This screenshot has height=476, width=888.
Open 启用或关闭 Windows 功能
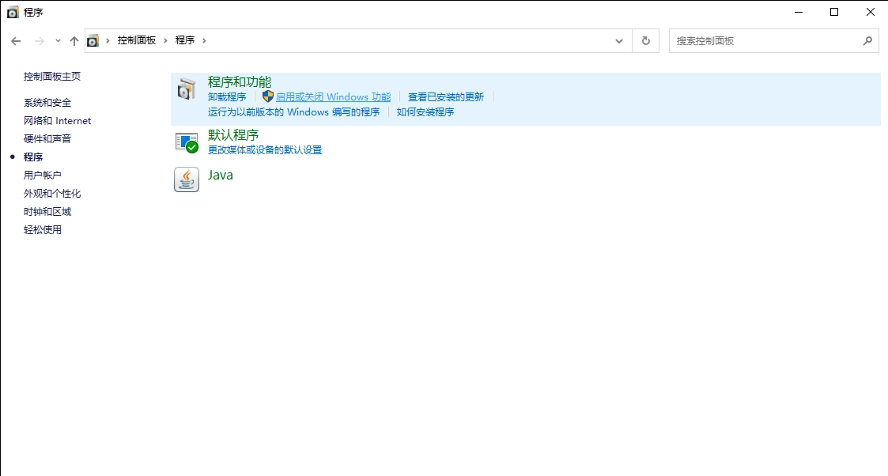335,96
